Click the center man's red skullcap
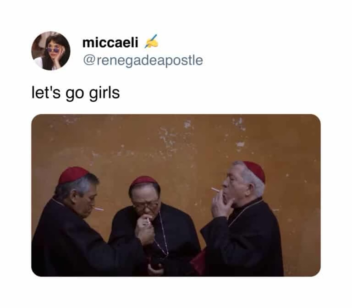Image resolution: width=352 pixels, height=308 pixels. pyautogui.click(x=143, y=181)
